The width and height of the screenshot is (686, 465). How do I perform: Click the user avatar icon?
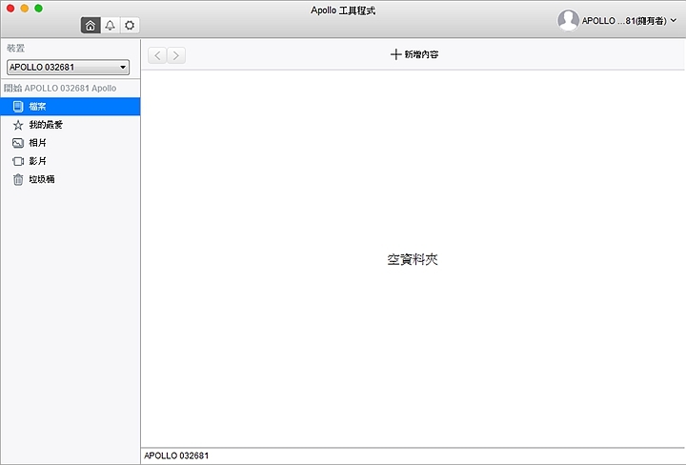tap(568, 20)
